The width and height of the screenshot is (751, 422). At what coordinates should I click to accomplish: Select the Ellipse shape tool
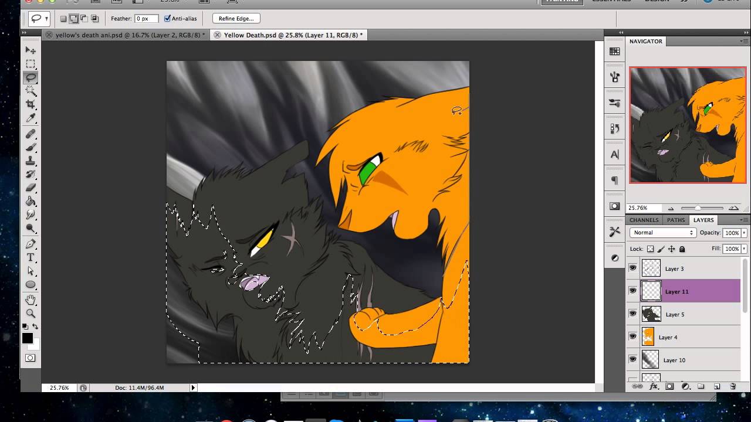pyautogui.click(x=31, y=284)
